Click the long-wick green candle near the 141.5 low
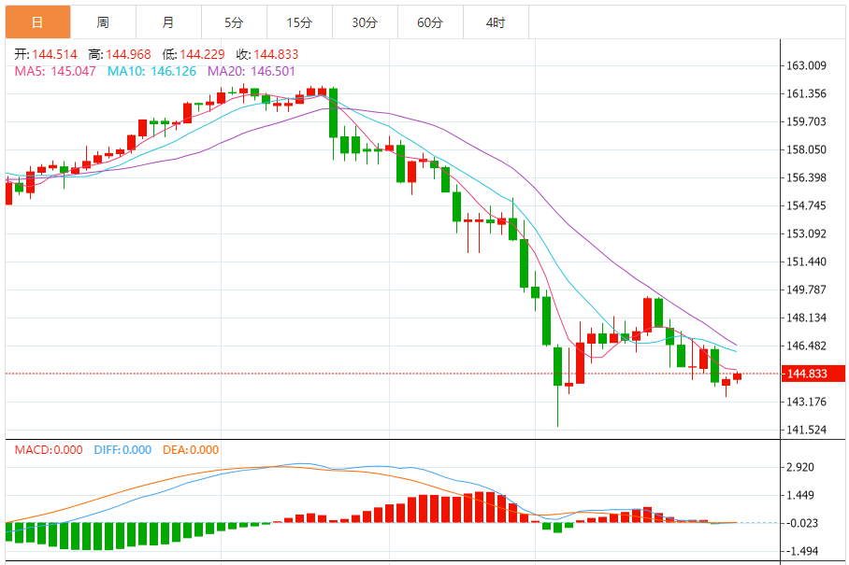This screenshot has width=849, height=565. [557, 385]
